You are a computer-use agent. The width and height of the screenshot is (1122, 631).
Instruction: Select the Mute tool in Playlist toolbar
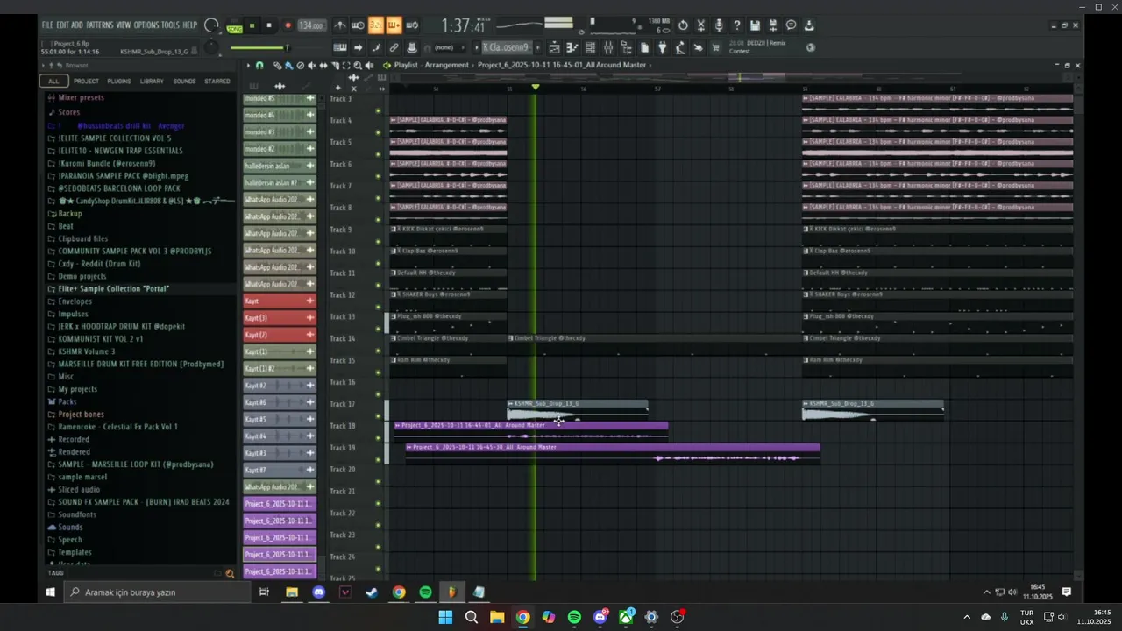point(312,66)
